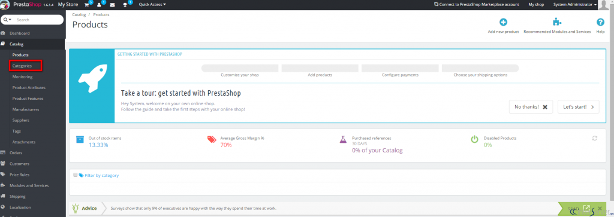Click the 13.33% out of stock value
614x217 pixels.
click(98, 145)
